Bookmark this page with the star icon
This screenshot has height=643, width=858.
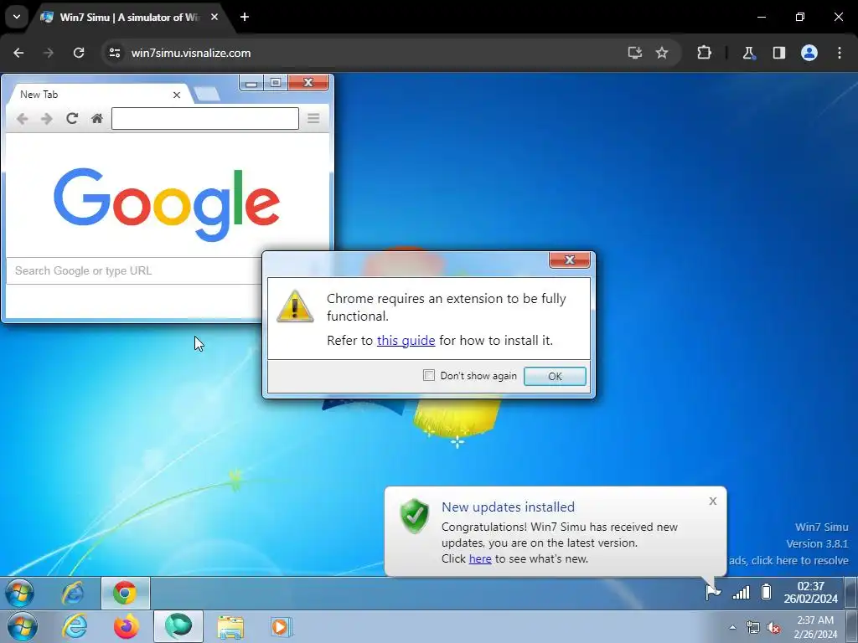[x=662, y=53]
